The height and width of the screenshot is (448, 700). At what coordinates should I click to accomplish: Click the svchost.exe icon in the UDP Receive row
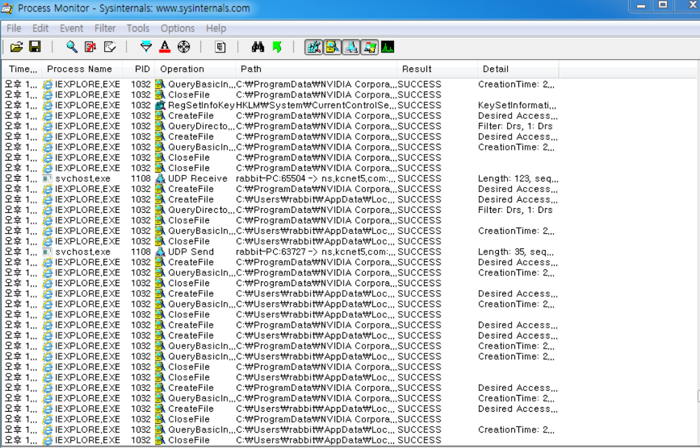click(x=47, y=178)
